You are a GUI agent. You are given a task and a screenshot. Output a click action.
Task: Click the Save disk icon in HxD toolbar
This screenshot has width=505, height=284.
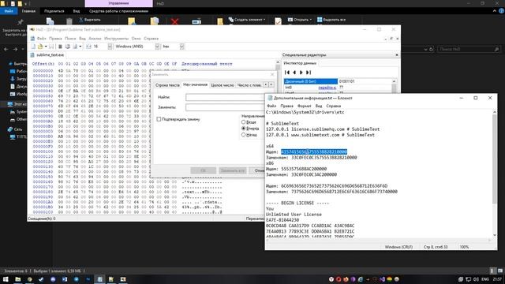(x=51, y=47)
